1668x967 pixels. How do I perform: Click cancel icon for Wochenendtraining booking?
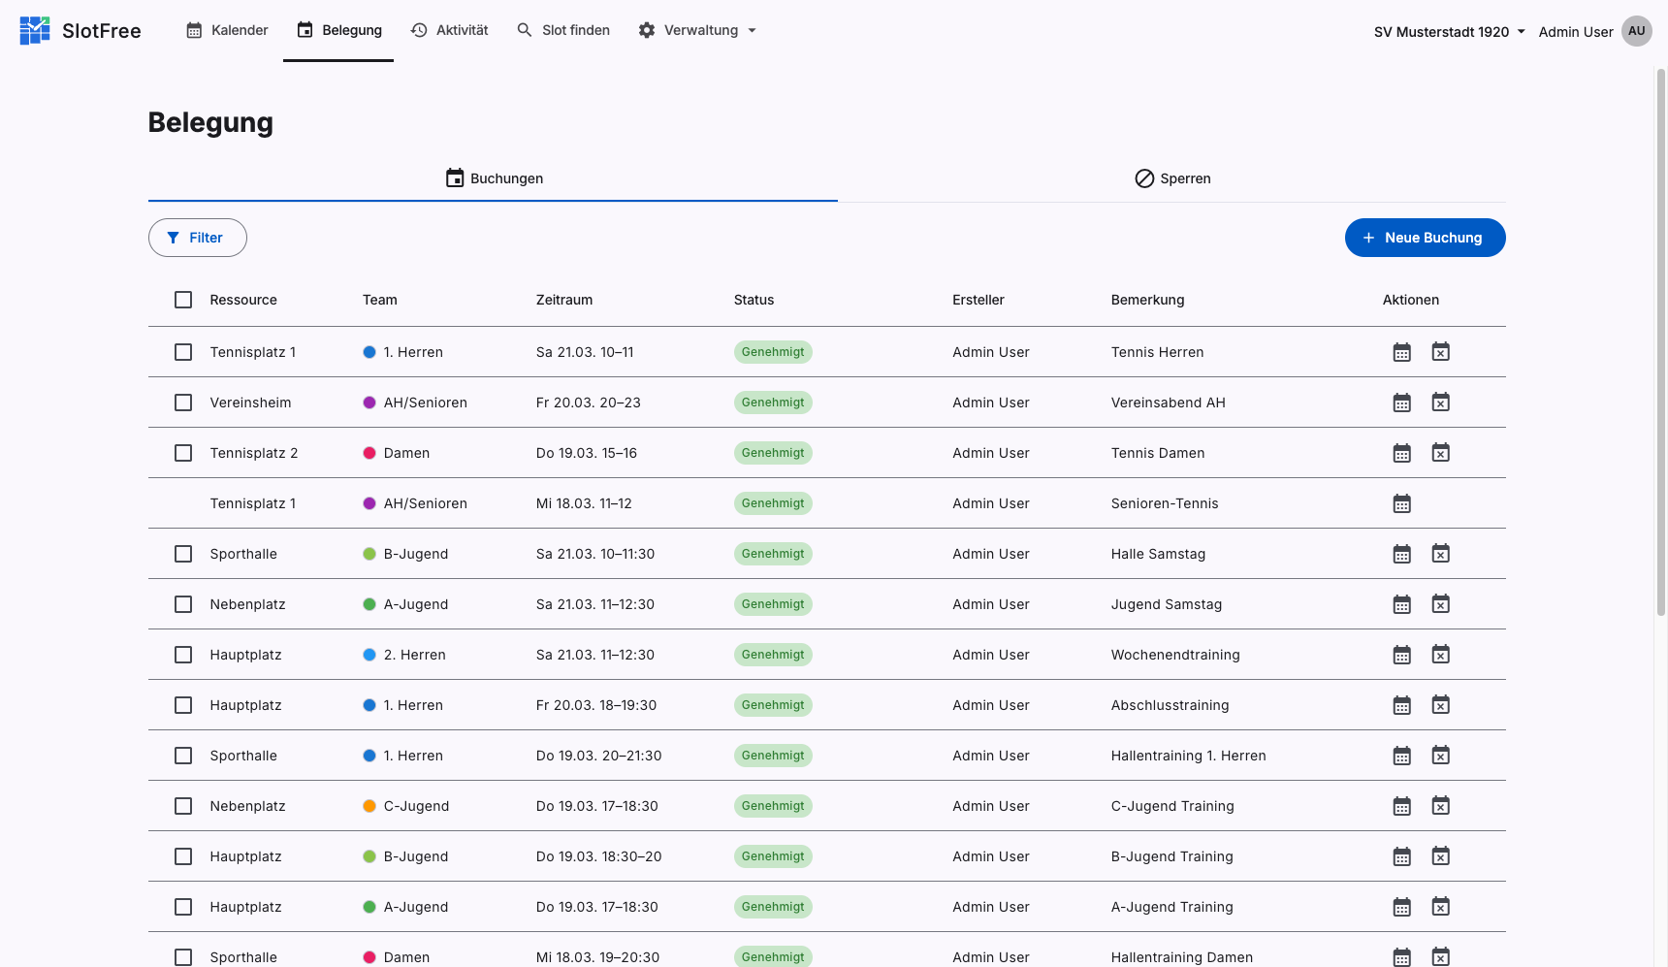pos(1440,655)
